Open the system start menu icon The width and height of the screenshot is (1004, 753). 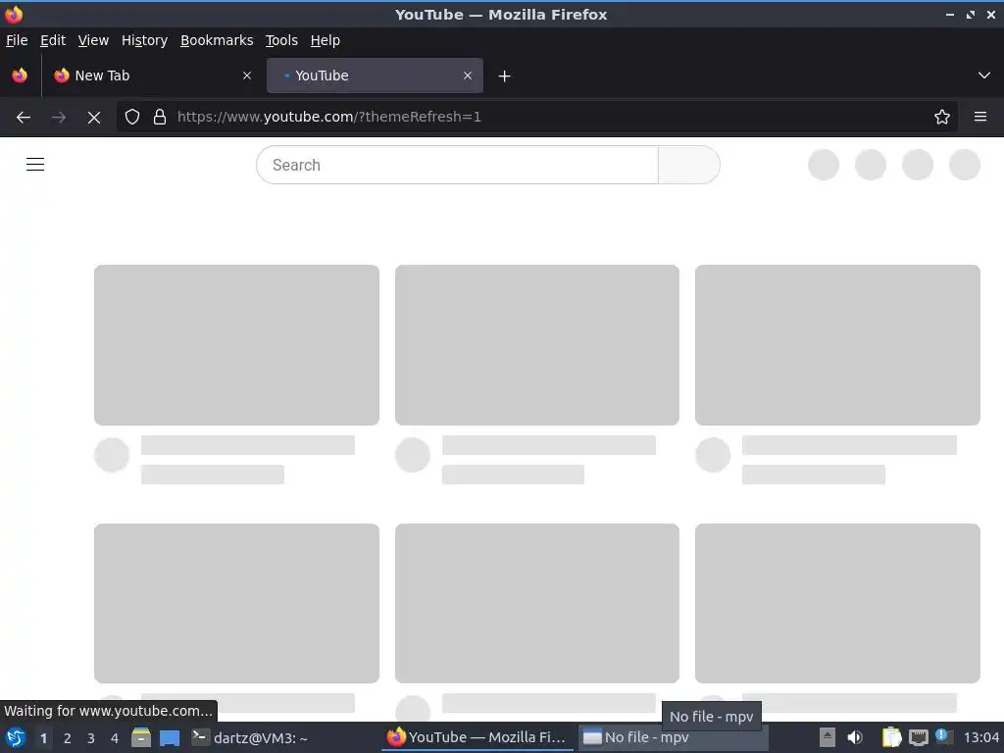point(16,737)
